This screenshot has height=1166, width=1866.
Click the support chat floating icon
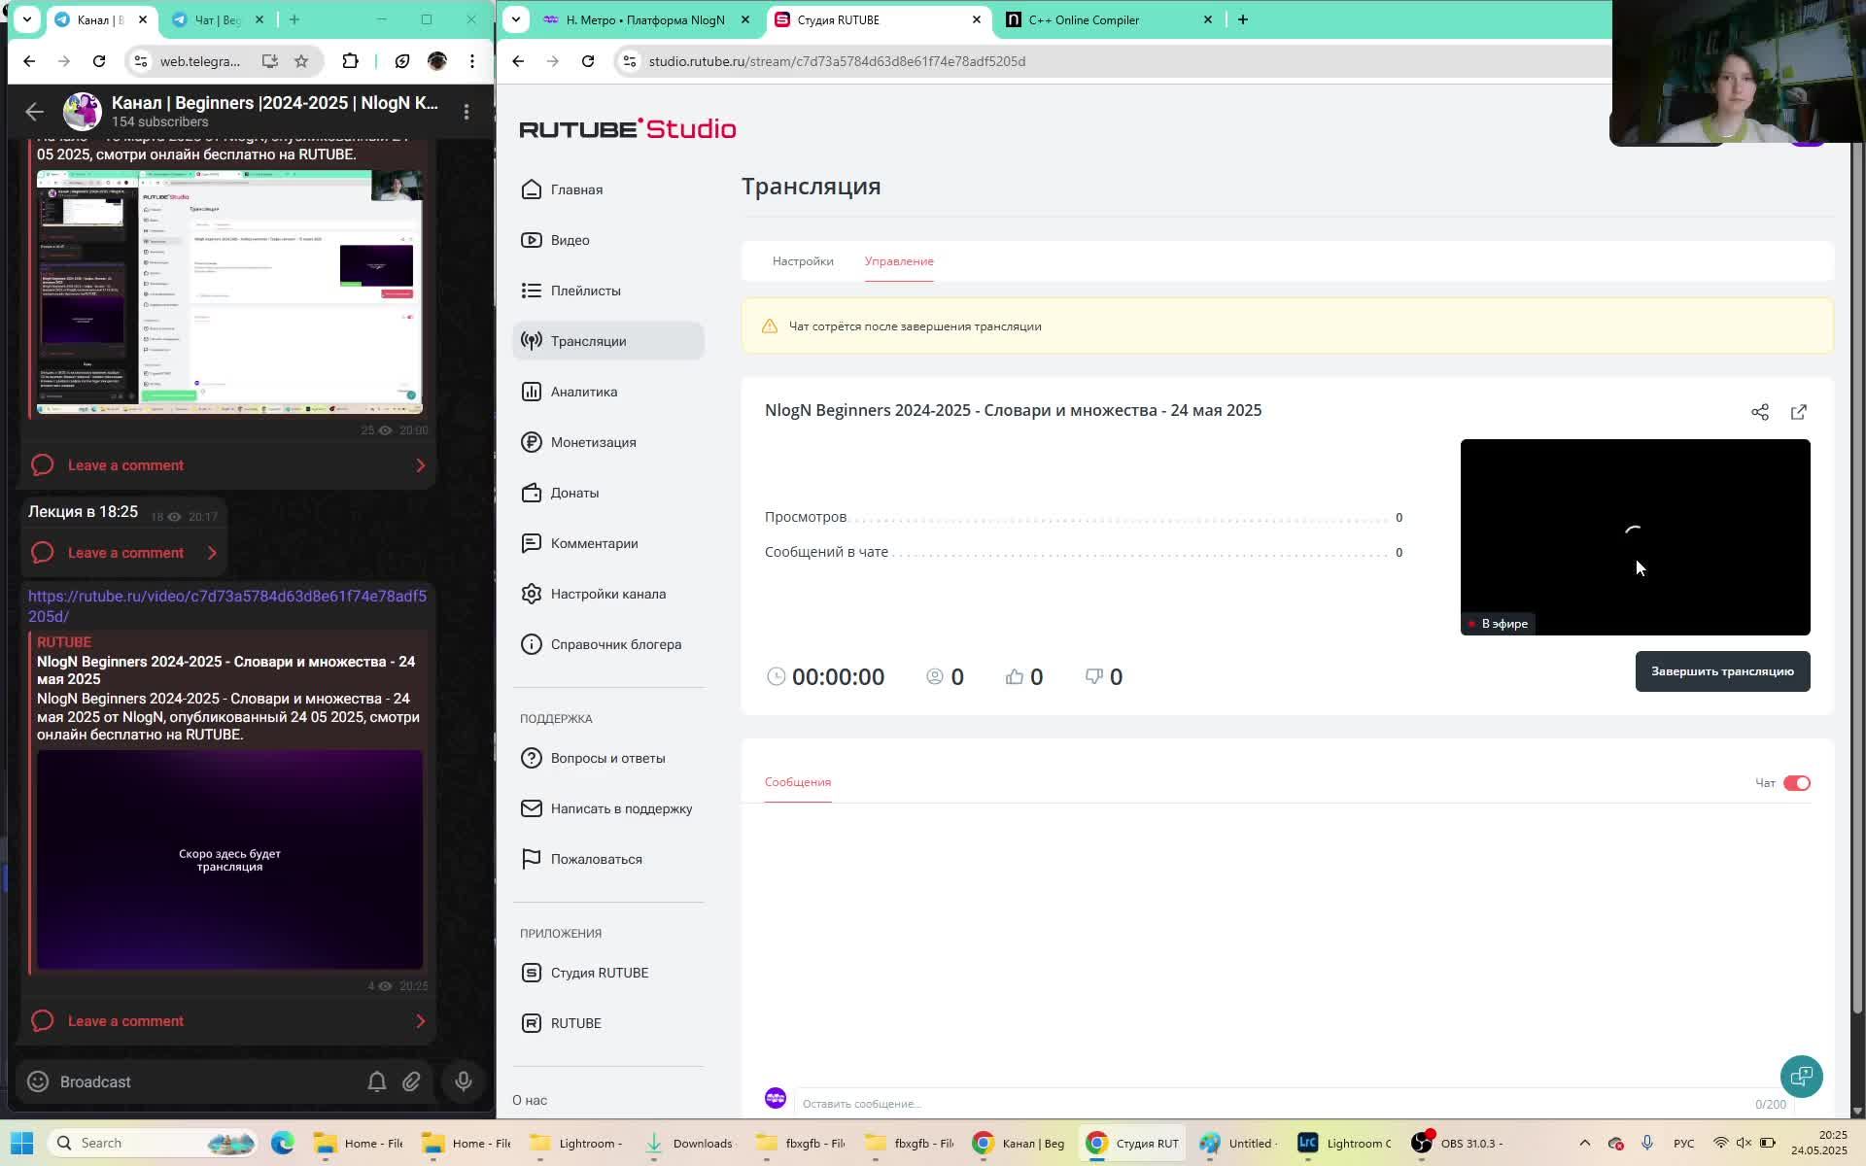tap(1801, 1077)
